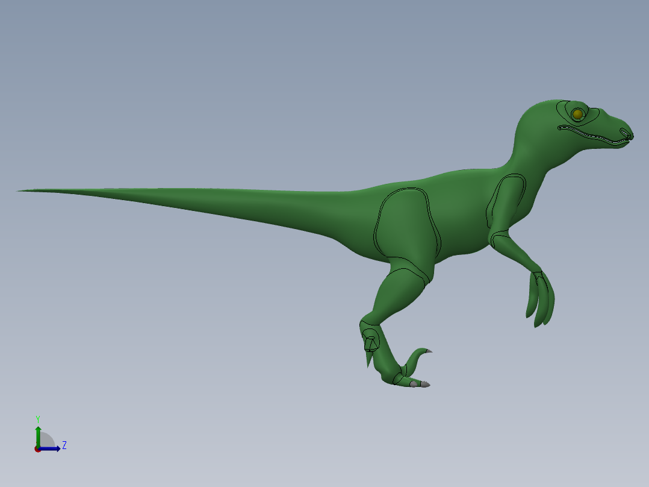The image size is (649, 487).
Task: Click the 'Y' axis label
Action: pyautogui.click(x=38, y=419)
